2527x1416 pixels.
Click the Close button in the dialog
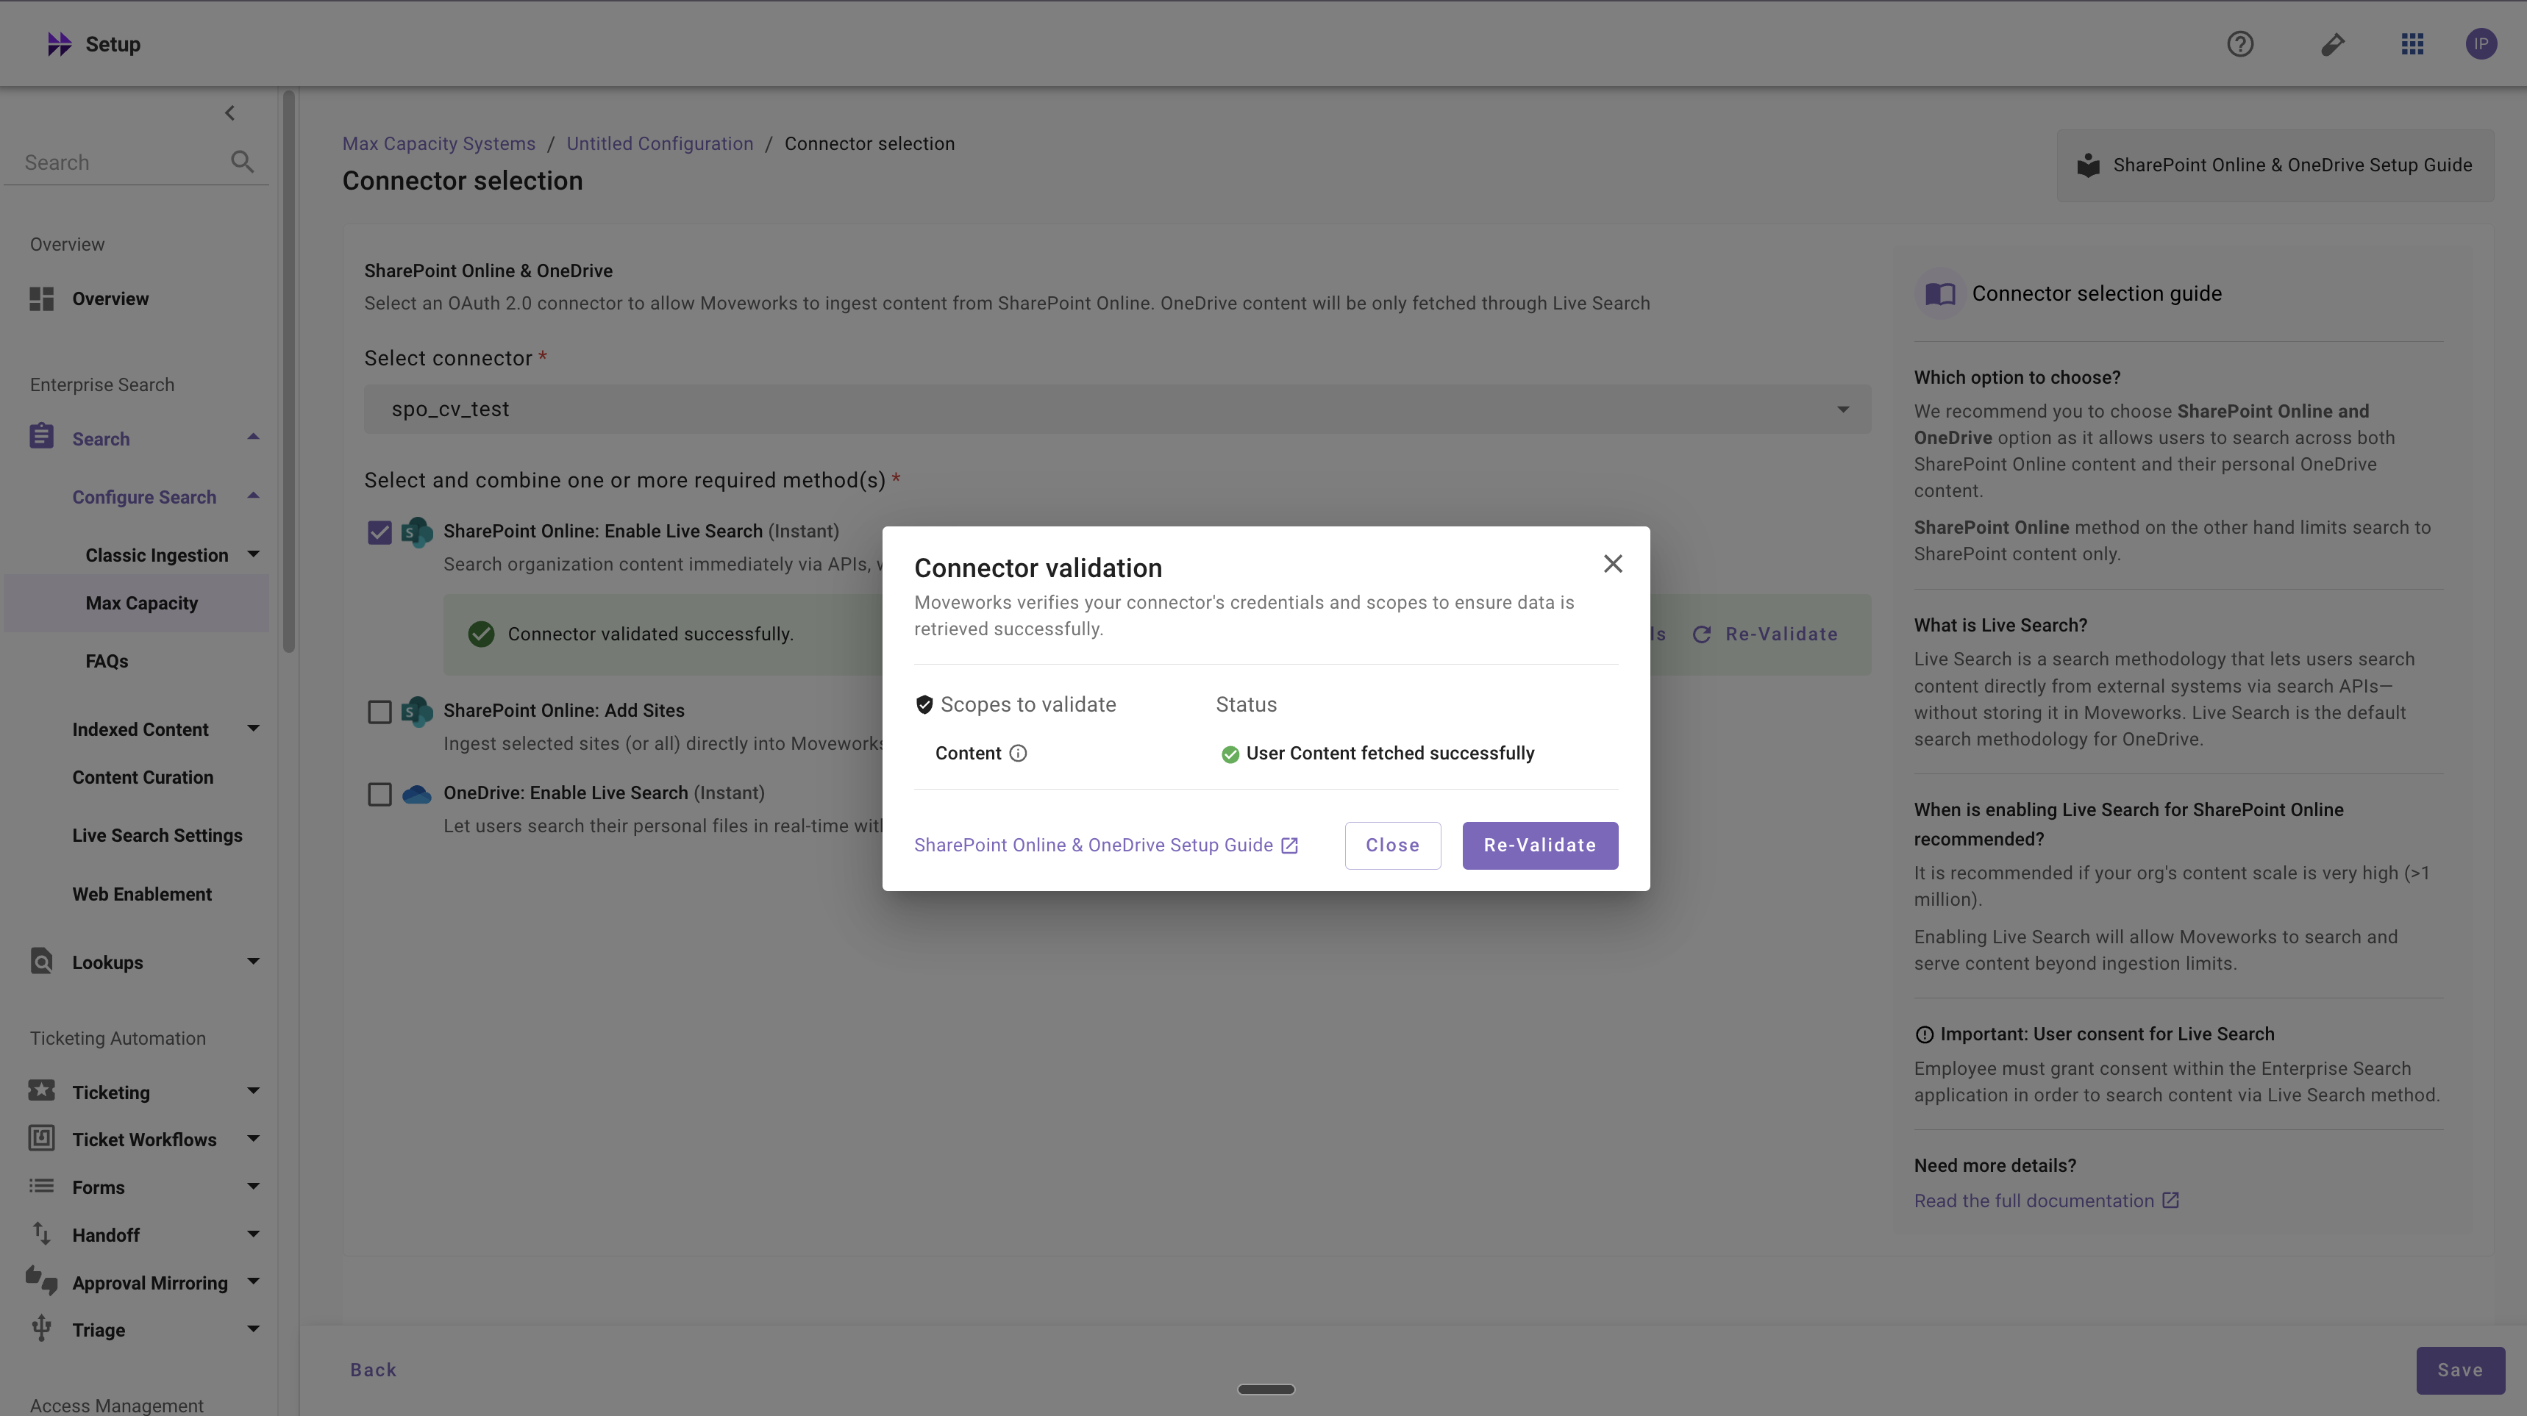pos(1392,845)
